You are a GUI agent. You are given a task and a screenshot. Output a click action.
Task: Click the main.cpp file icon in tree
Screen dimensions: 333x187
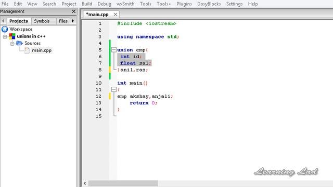pyautogui.click(x=27, y=50)
